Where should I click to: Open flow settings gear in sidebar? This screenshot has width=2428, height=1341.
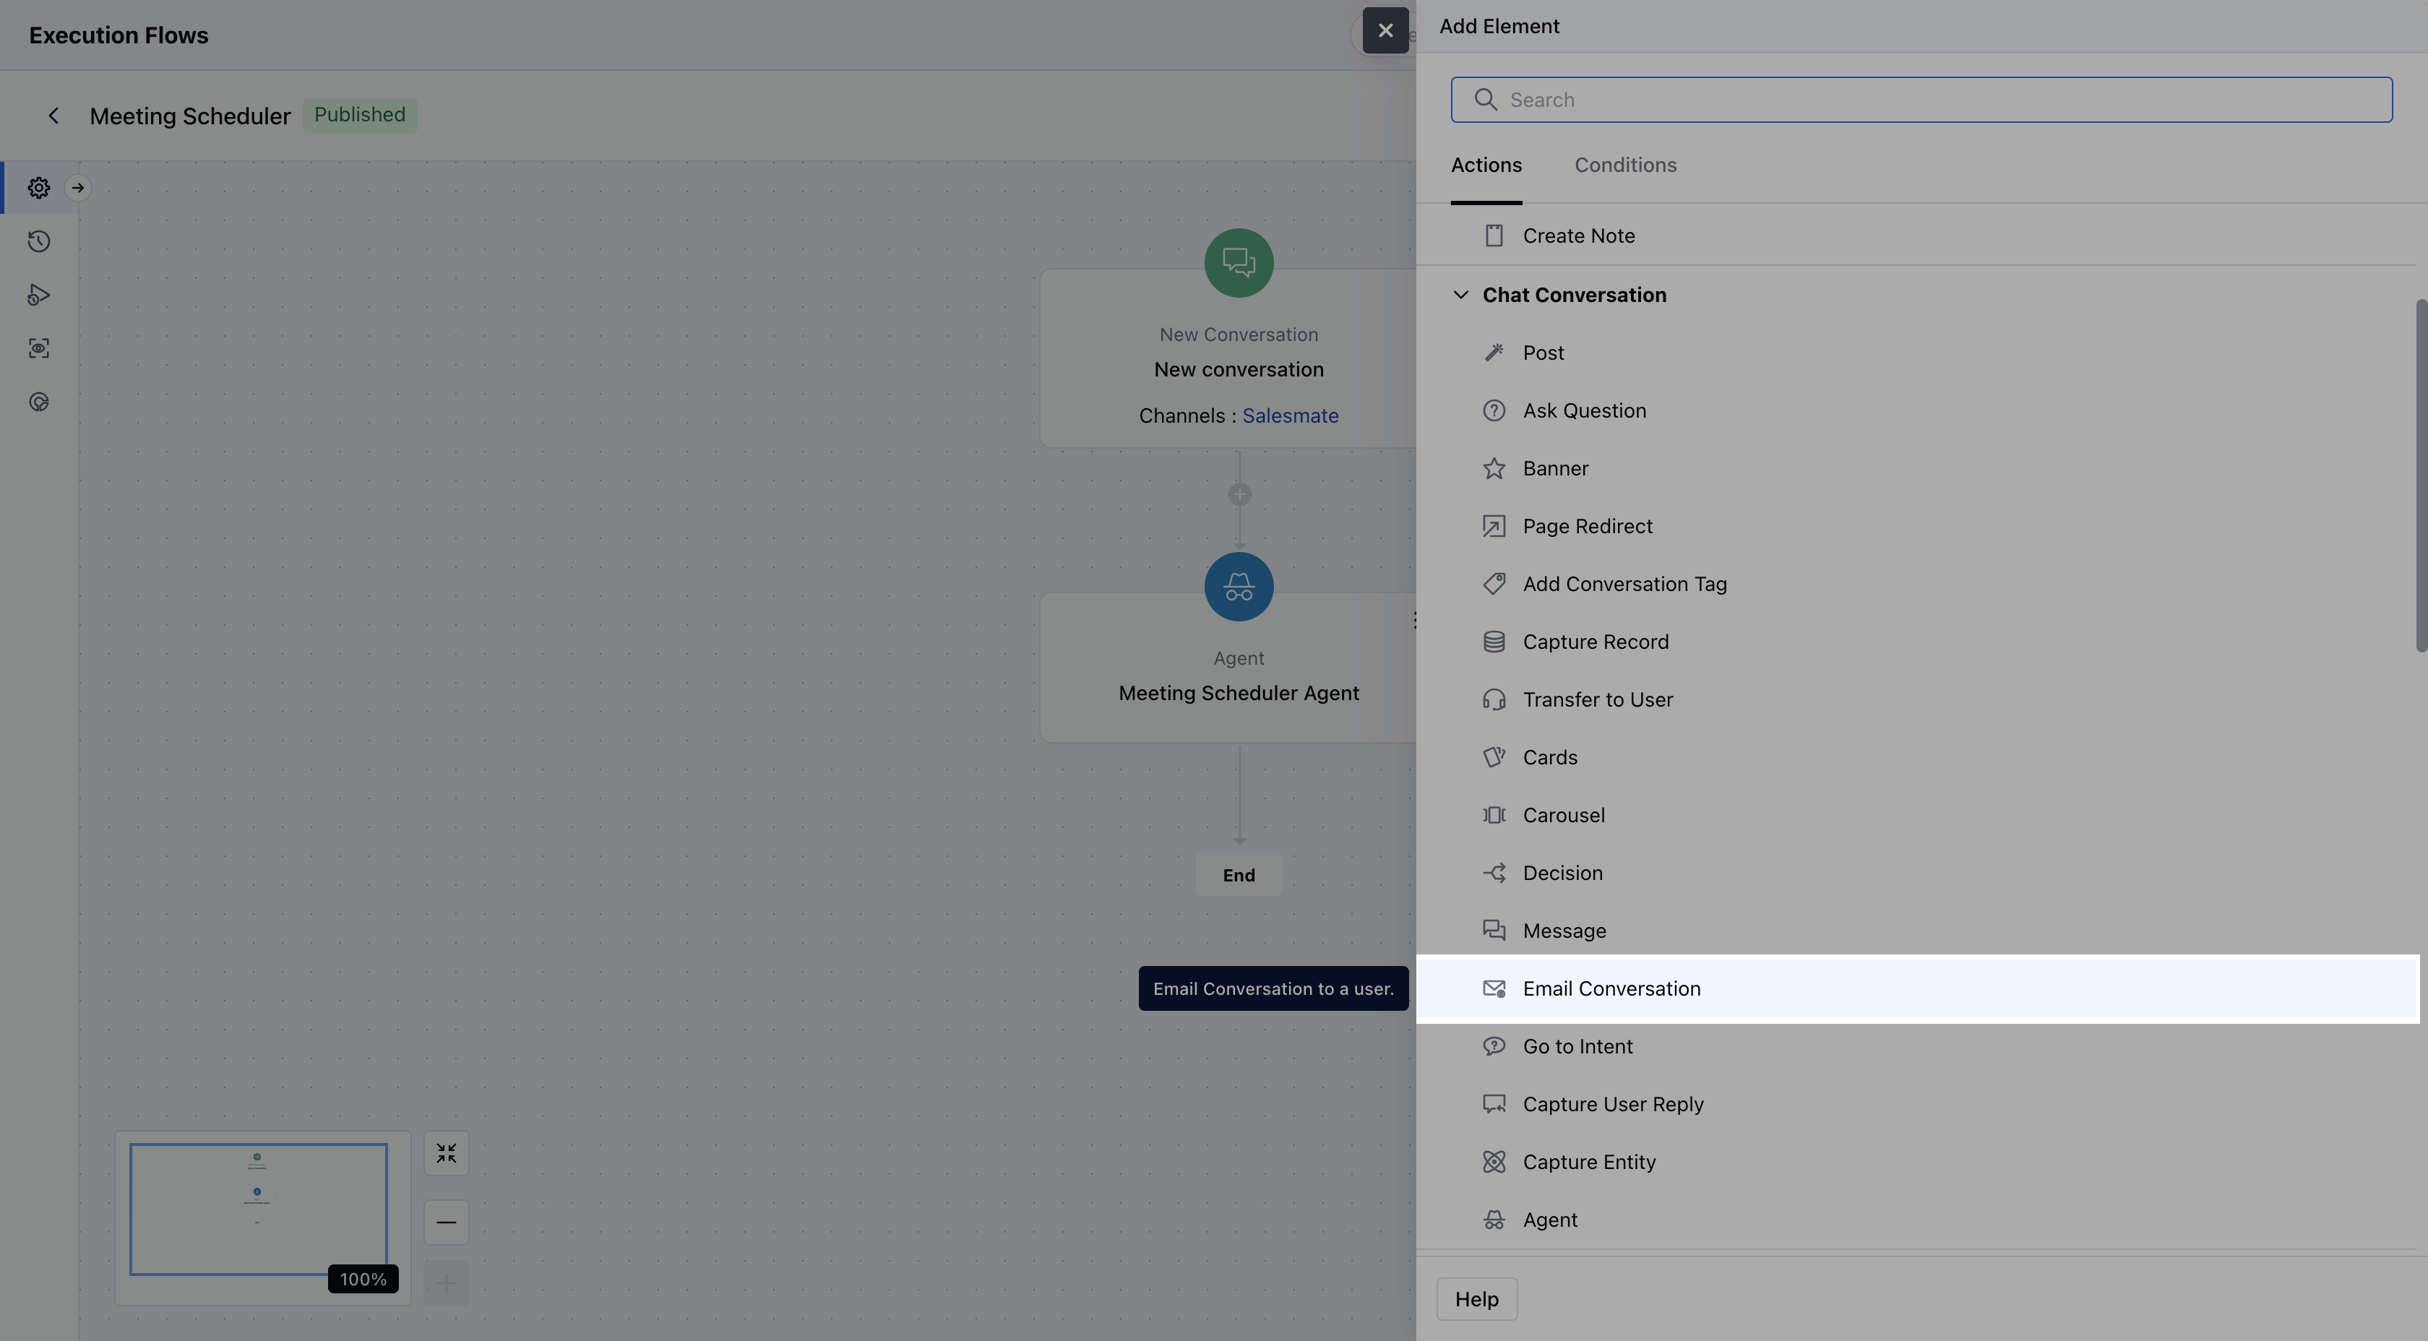(x=38, y=188)
